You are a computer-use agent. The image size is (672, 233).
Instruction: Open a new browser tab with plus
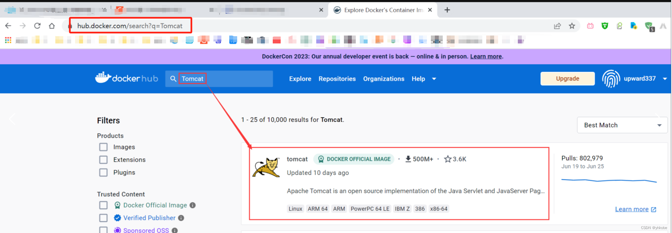447,10
